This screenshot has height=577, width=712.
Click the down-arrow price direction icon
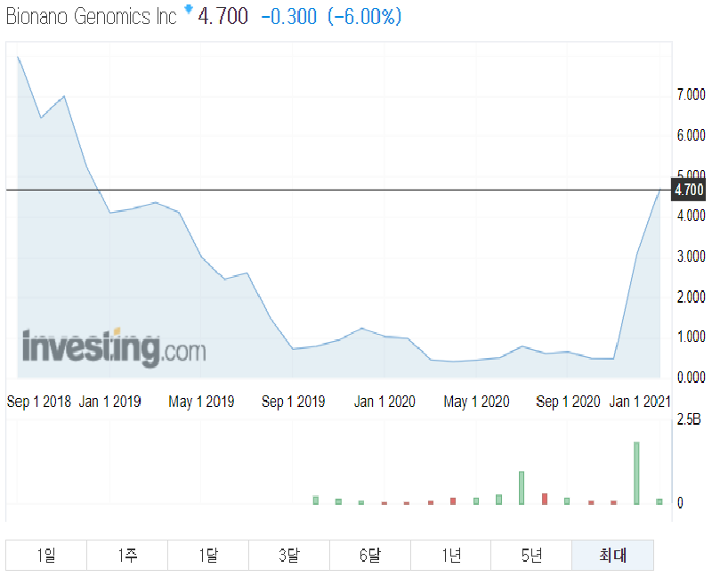tap(189, 9)
